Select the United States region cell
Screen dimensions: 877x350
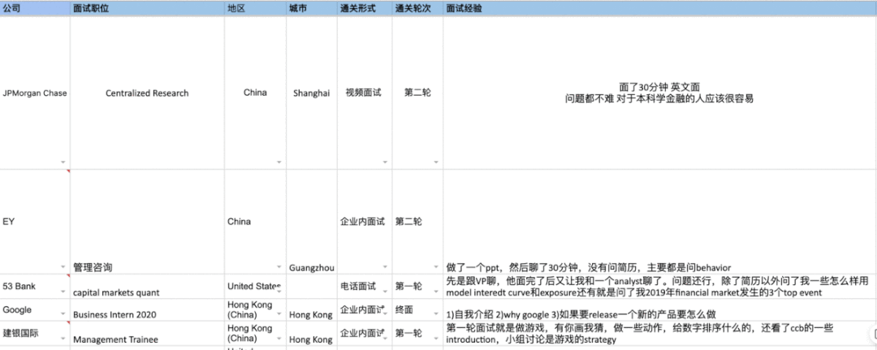[255, 287]
